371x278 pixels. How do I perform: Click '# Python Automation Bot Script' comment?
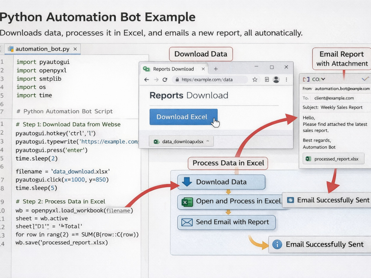pyautogui.click(x=64, y=111)
